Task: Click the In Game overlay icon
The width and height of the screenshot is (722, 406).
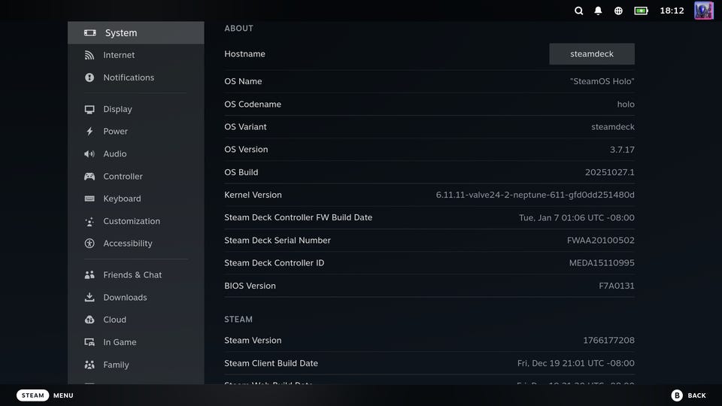Action: (89, 342)
